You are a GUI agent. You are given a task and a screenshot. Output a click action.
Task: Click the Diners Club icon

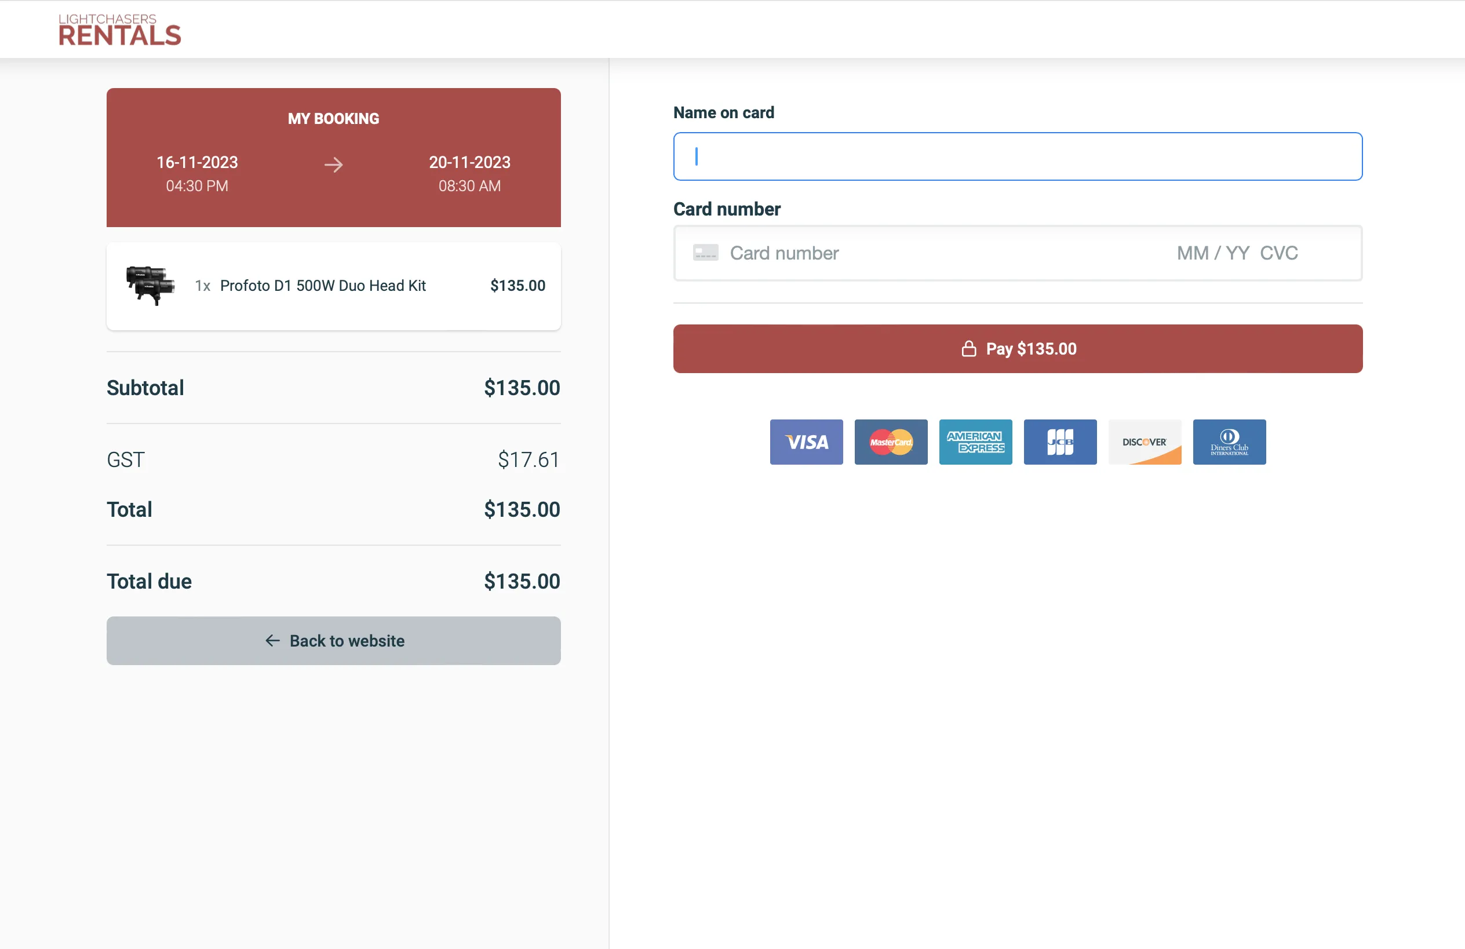pos(1229,442)
